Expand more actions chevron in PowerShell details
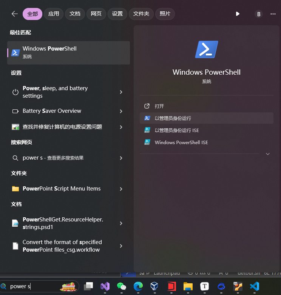 click(268, 154)
